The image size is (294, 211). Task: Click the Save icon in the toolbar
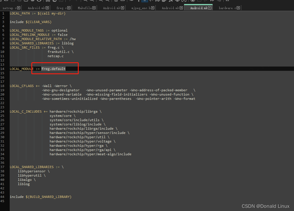pyautogui.click(x=12, y=1)
